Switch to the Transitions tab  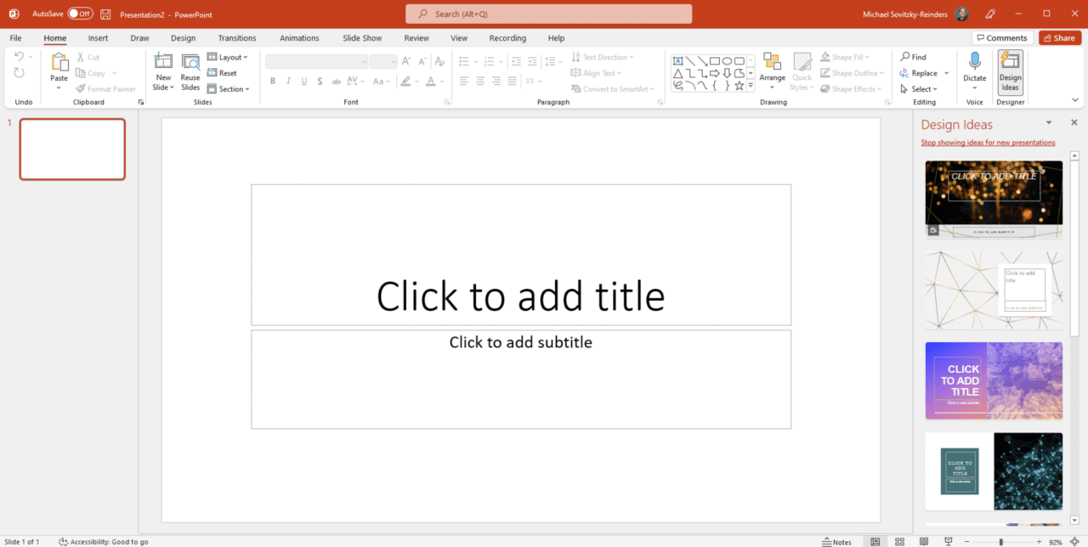(x=236, y=38)
